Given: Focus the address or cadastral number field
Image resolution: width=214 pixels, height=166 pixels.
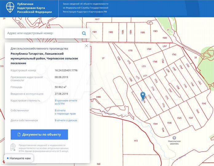Looking at the screenshot, I should [43, 33].
